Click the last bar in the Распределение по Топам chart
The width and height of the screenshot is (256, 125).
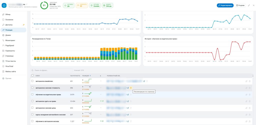click(x=136, y=54)
